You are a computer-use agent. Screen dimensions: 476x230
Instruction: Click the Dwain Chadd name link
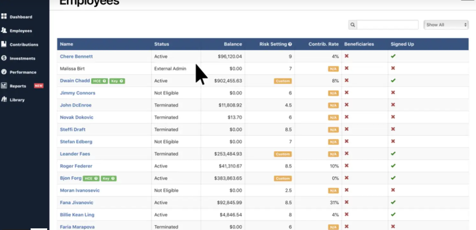(x=75, y=81)
